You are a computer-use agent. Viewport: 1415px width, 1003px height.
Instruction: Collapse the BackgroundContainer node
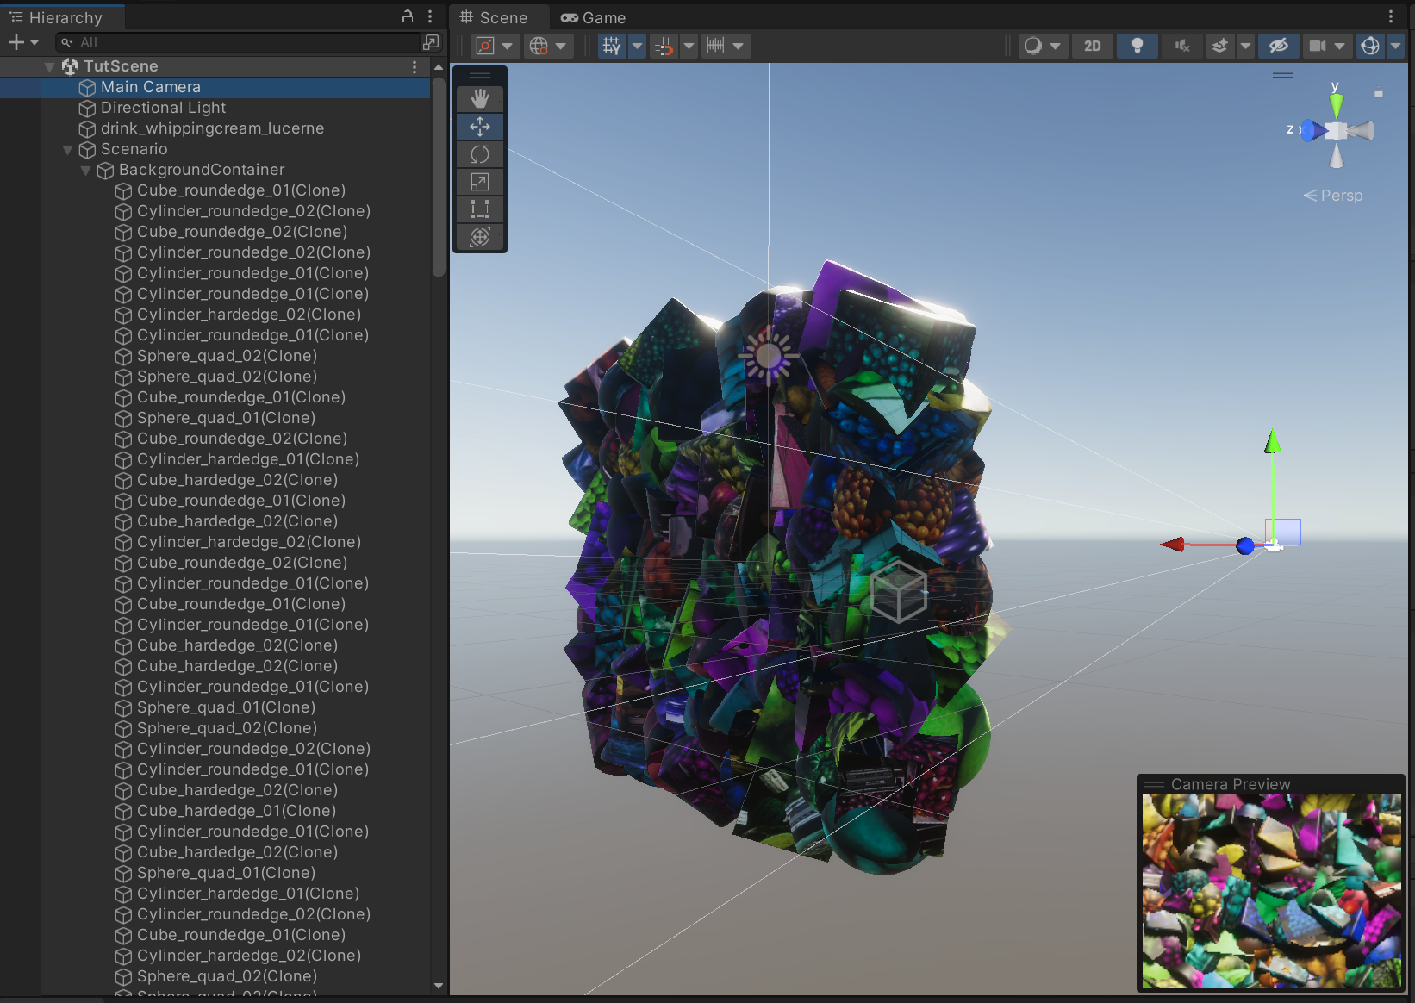86,171
